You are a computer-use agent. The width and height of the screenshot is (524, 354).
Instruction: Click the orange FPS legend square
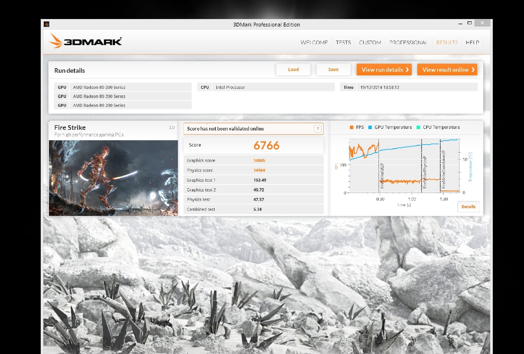click(x=352, y=127)
